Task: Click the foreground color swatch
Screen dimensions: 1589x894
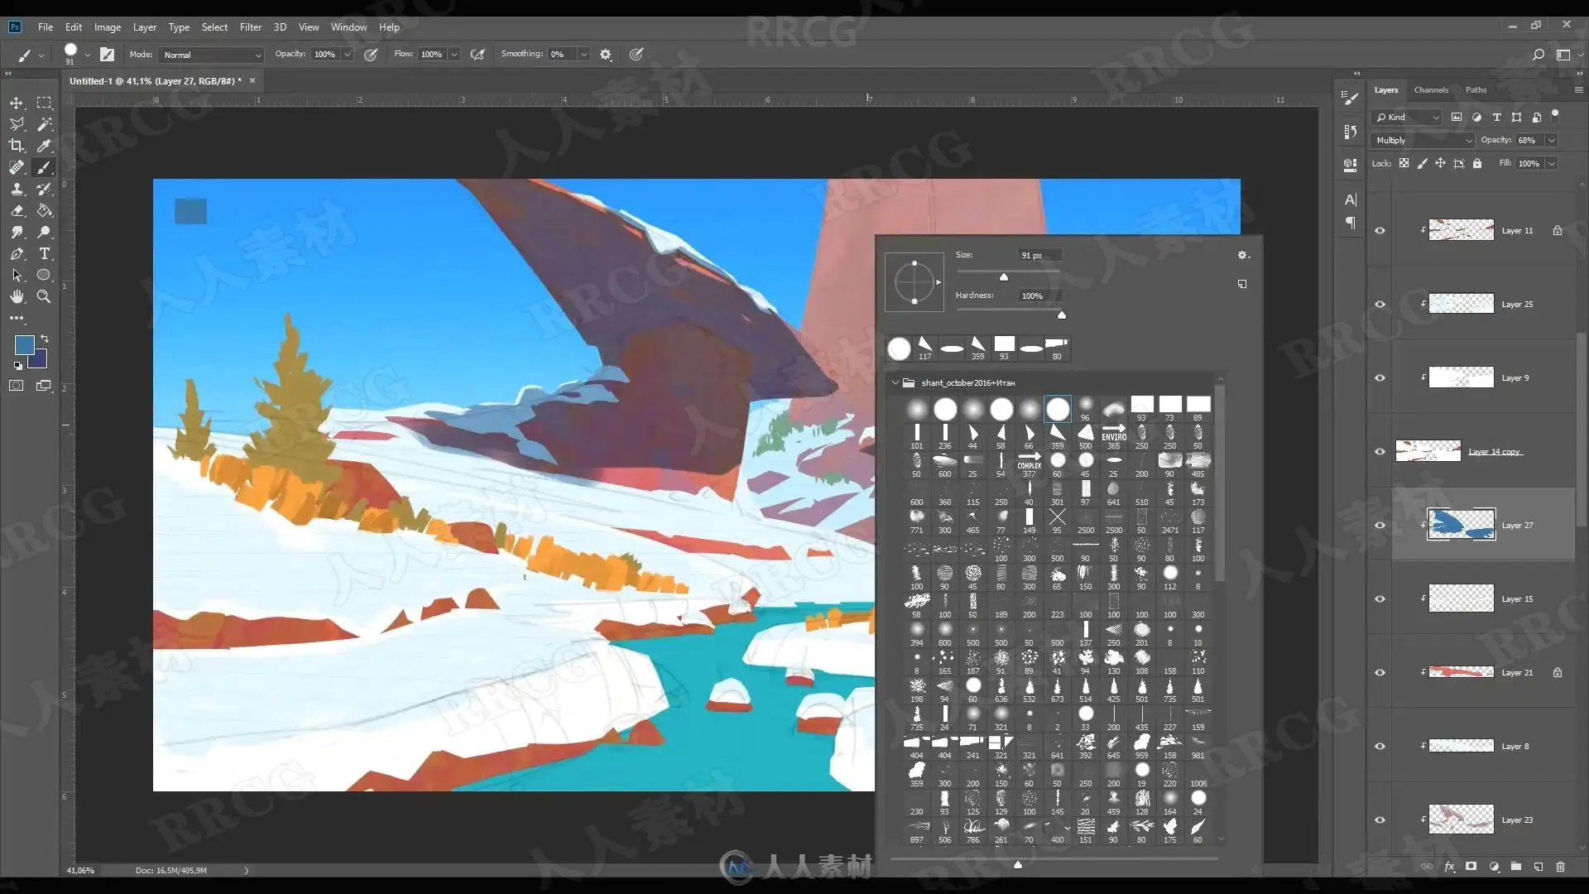Action: (x=24, y=345)
